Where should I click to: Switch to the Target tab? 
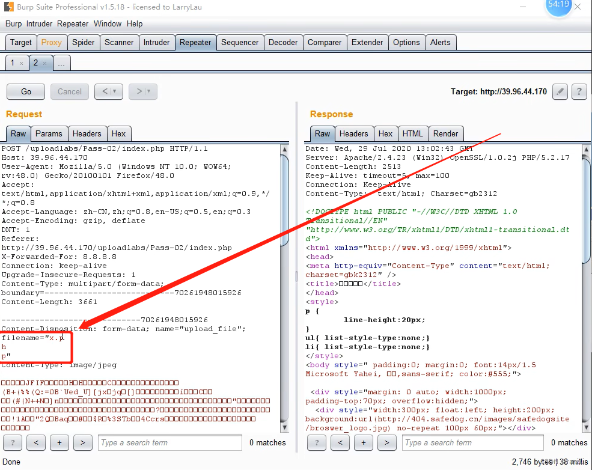21,42
